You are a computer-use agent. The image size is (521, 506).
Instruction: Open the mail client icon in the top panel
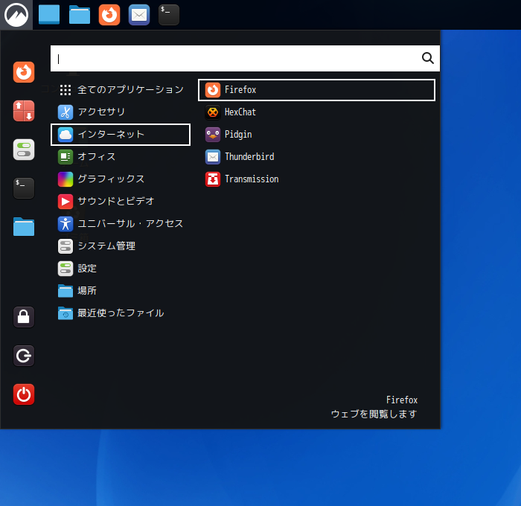[139, 15]
